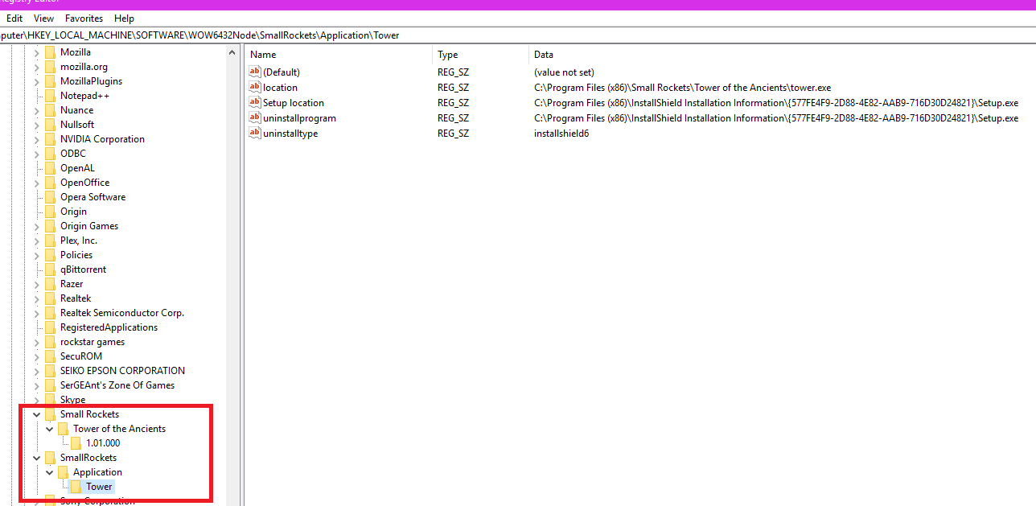Select the Razer folder icon
The width and height of the screenshot is (1036, 506).
(x=50, y=284)
